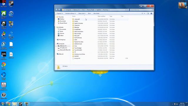Click the taskbar clock
The width and height of the screenshot is (188, 106).
coord(182,104)
